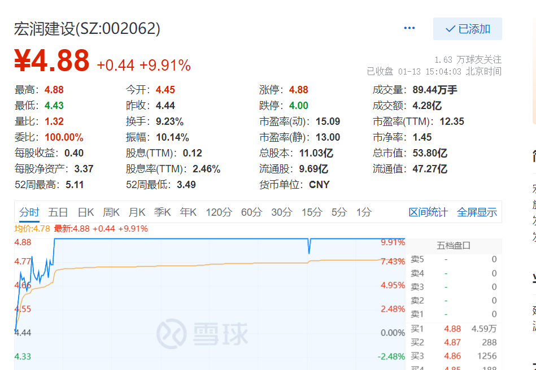The height and width of the screenshot is (370, 536).
Task: Click the 成交量 value 89.44万手
Action: pyautogui.click(x=435, y=90)
